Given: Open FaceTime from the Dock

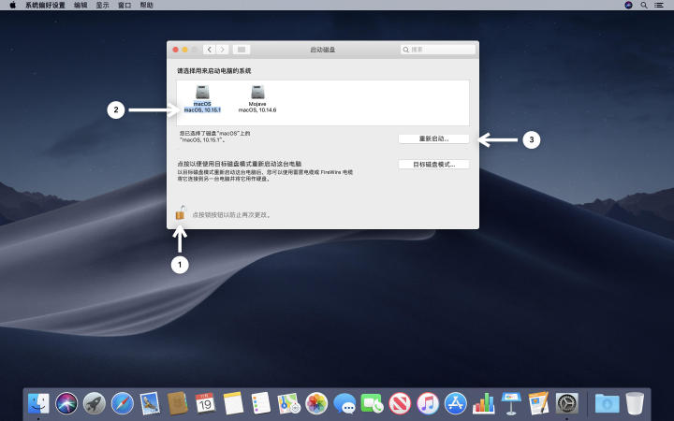Looking at the screenshot, I should pos(373,403).
